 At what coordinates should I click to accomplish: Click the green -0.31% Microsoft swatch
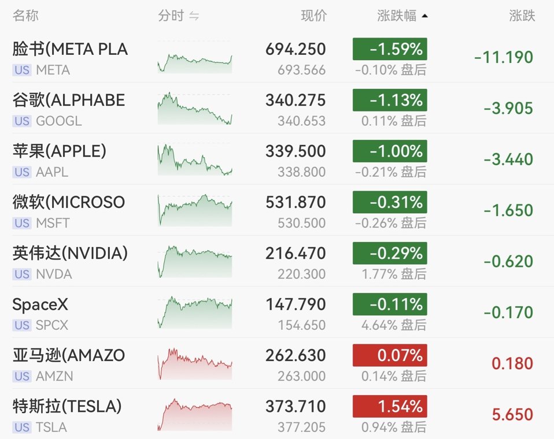click(390, 202)
